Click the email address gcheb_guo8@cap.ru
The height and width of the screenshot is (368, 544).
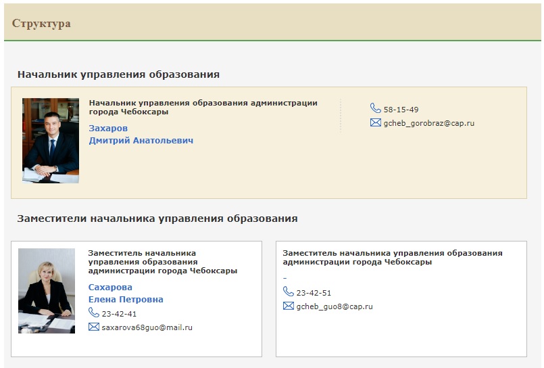[335, 306]
